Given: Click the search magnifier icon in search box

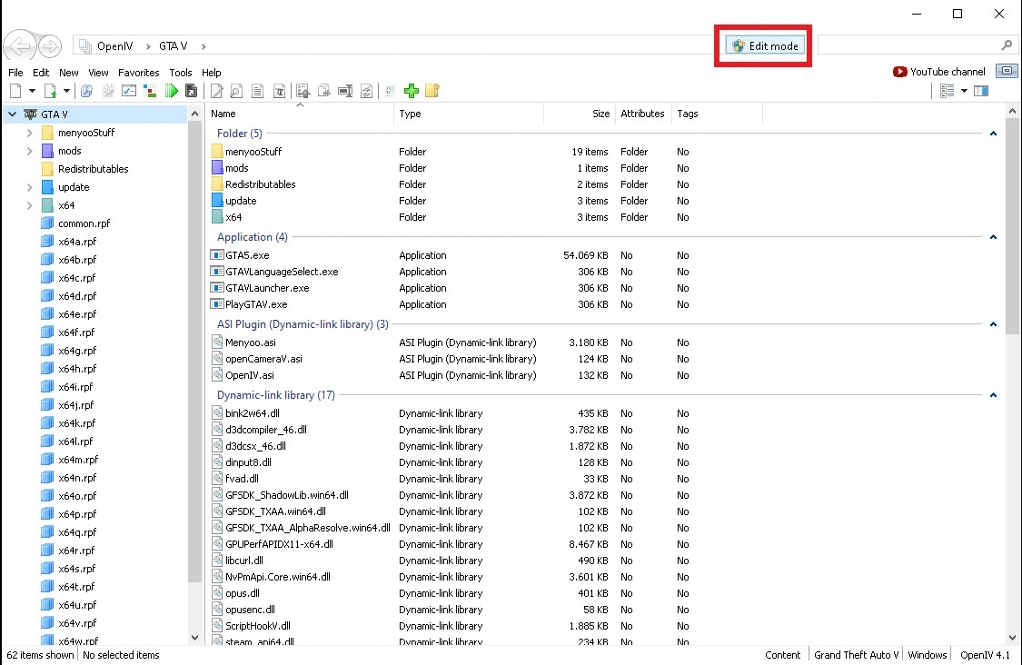Looking at the screenshot, I should coord(1007,45).
